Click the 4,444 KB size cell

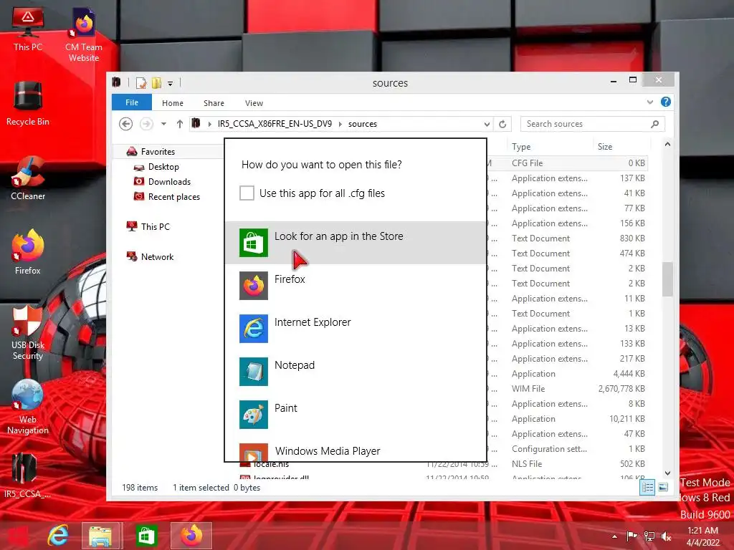click(629, 374)
